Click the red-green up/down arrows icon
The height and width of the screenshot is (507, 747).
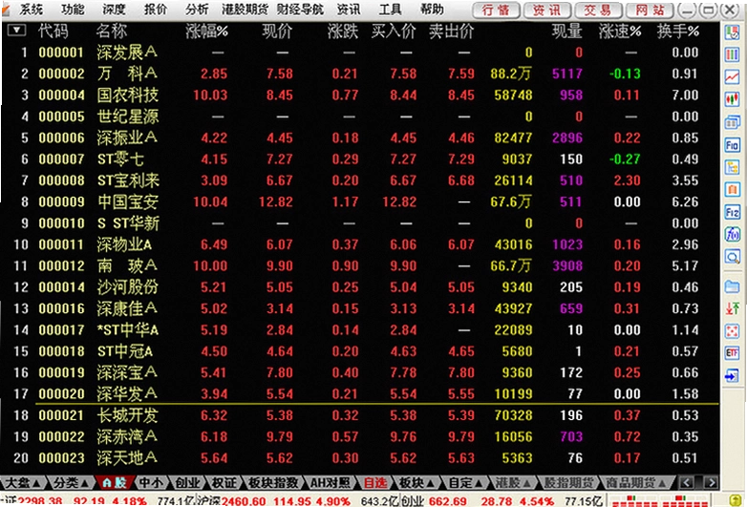pos(733,308)
